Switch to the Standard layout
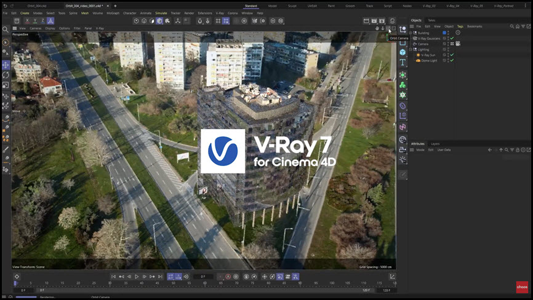 coord(251,6)
